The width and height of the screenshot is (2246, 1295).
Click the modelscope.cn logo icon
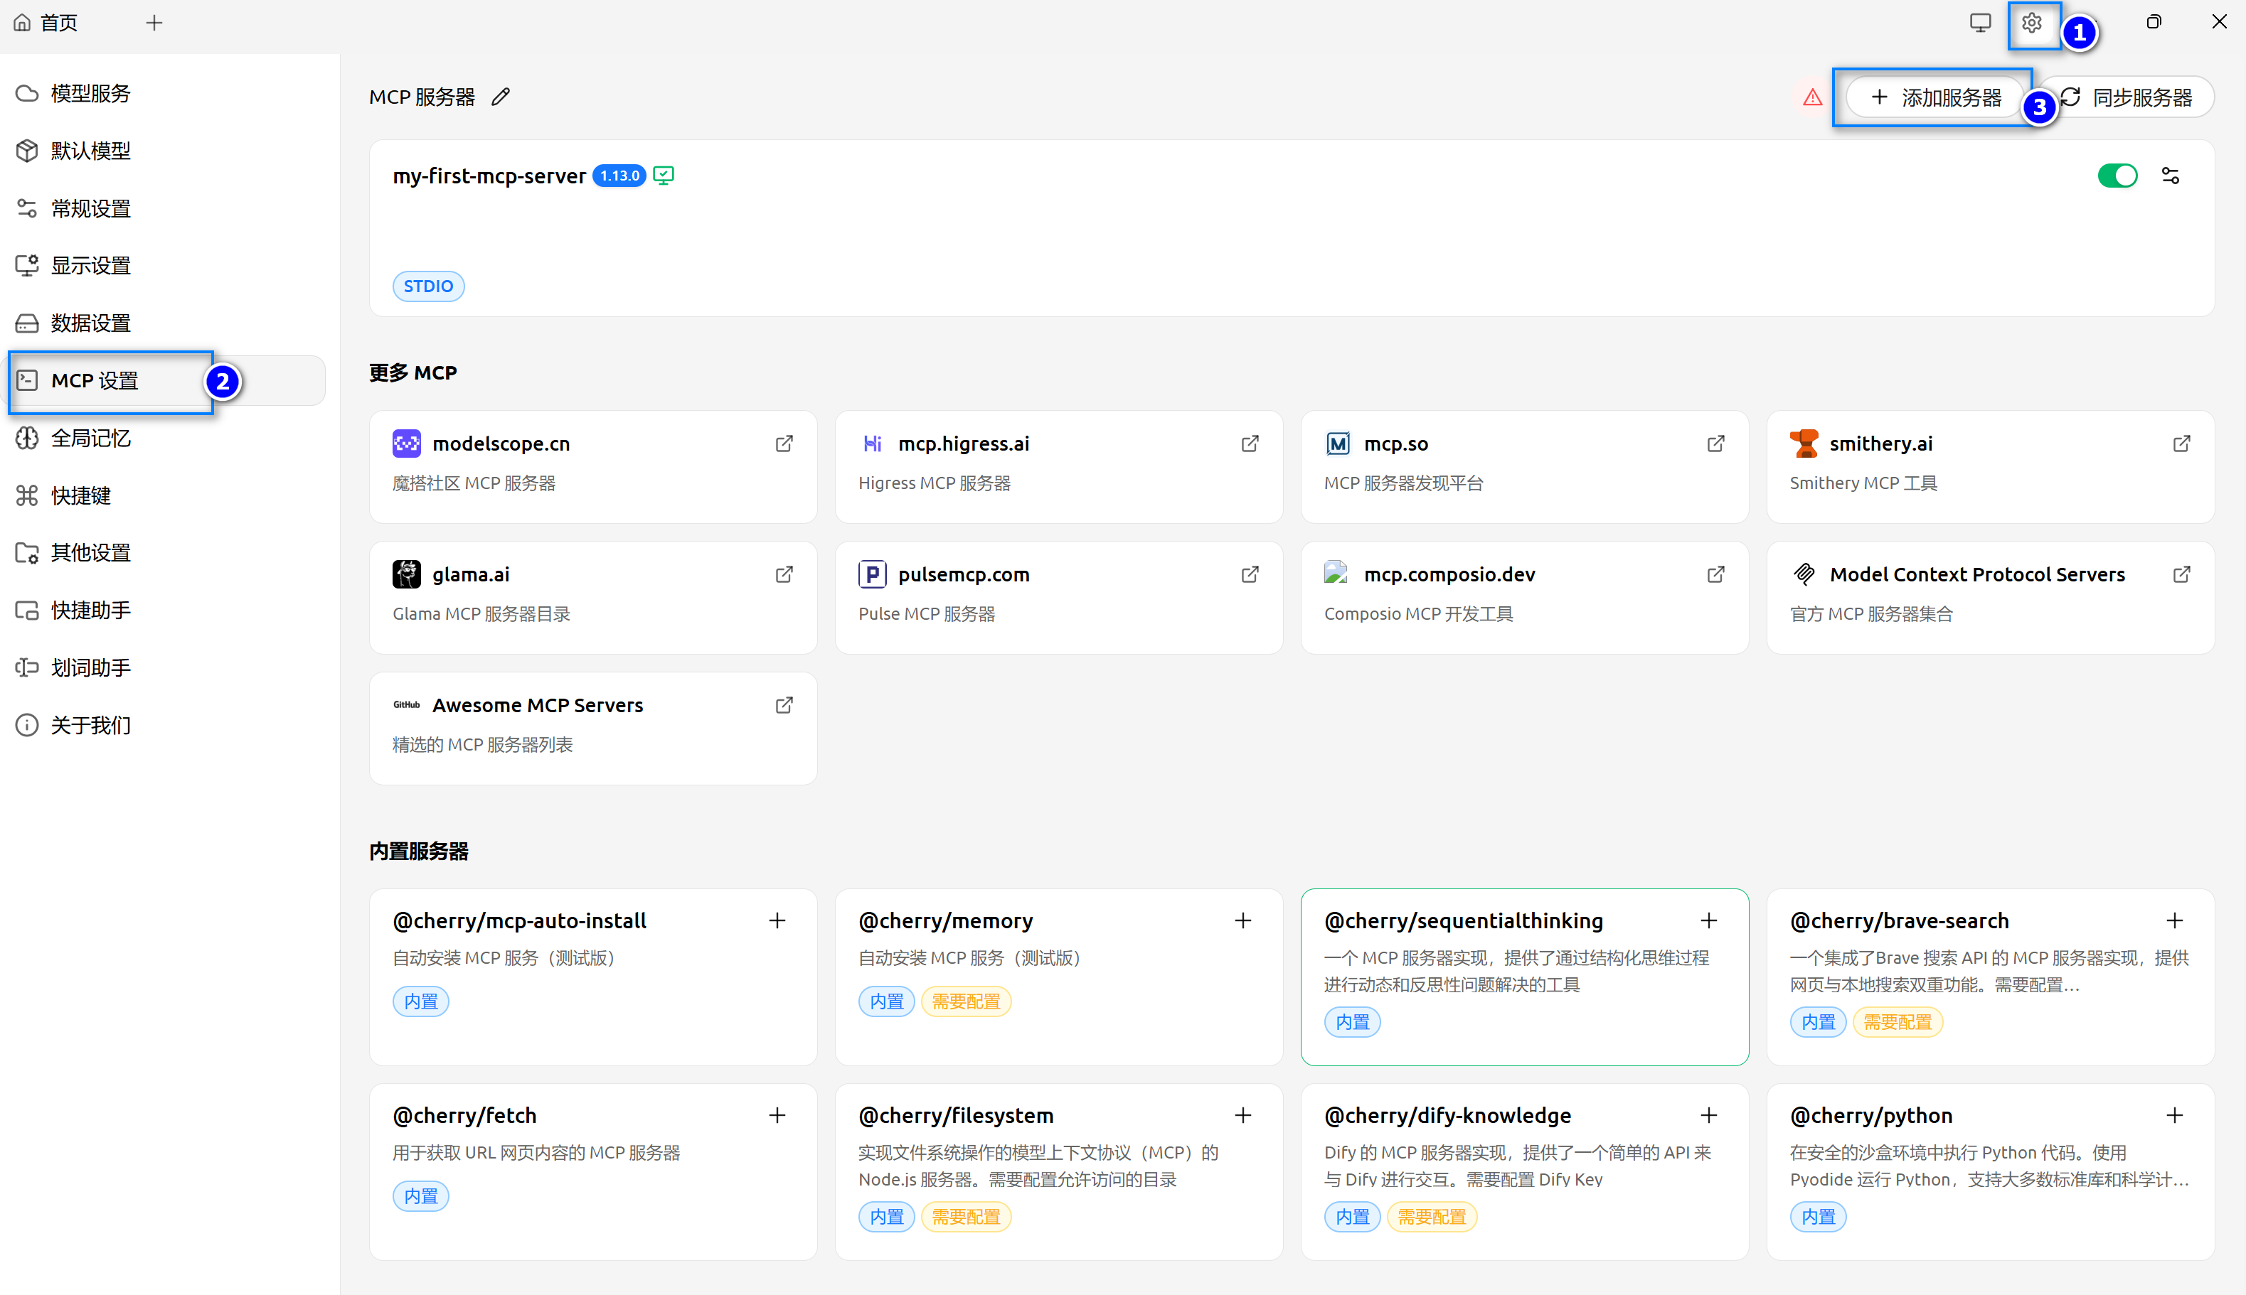coord(407,444)
